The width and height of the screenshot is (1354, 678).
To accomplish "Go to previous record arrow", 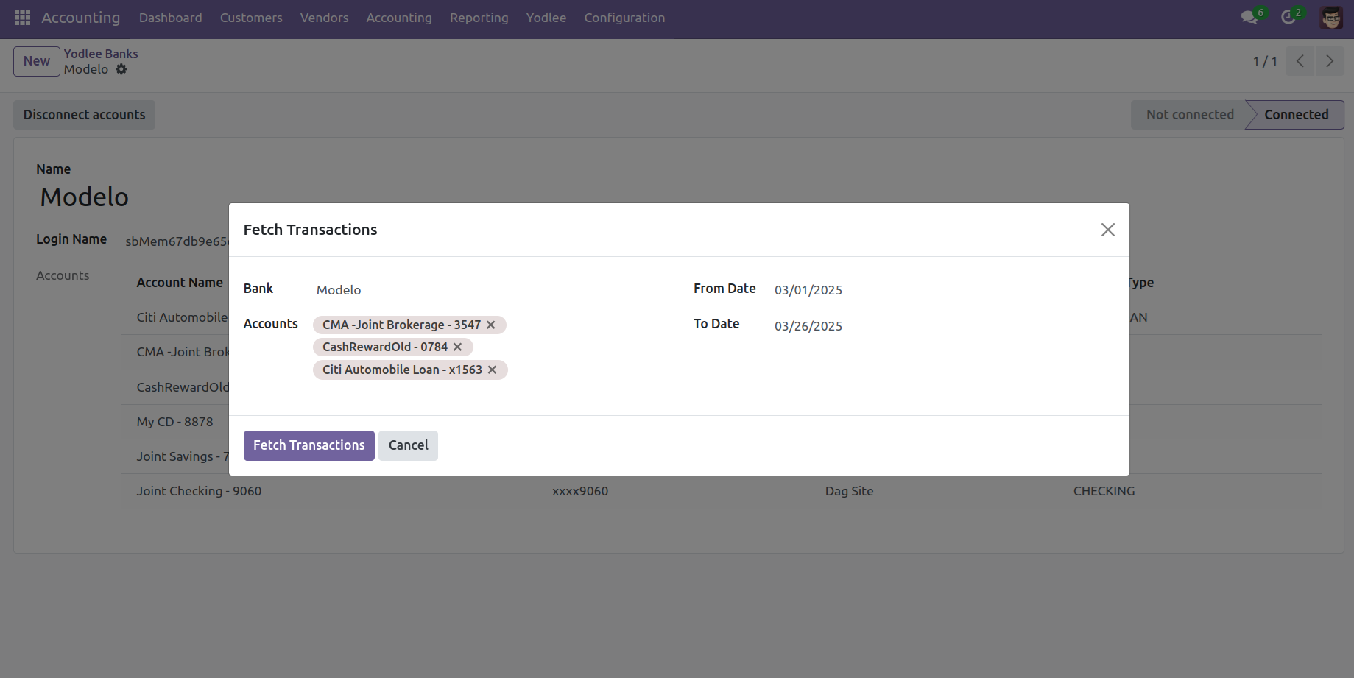I will pos(1300,61).
